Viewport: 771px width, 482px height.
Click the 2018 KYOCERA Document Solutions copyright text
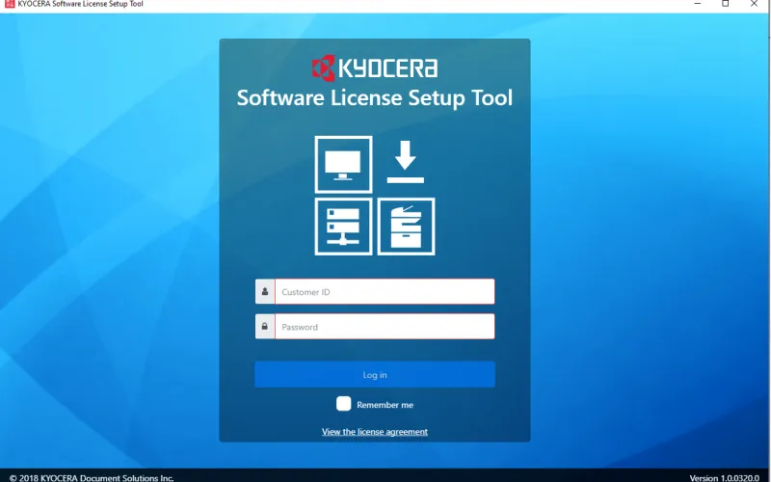point(92,477)
